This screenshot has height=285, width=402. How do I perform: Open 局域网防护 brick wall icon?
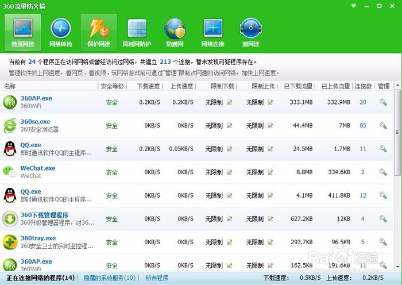pos(137,32)
